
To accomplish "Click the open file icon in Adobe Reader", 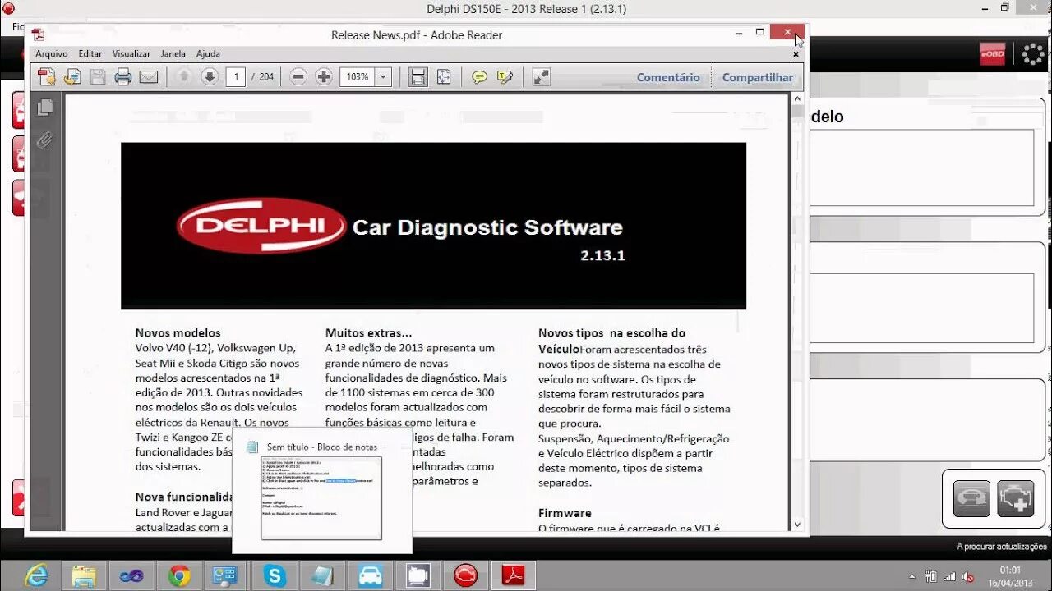I will pyautogui.click(x=72, y=77).
